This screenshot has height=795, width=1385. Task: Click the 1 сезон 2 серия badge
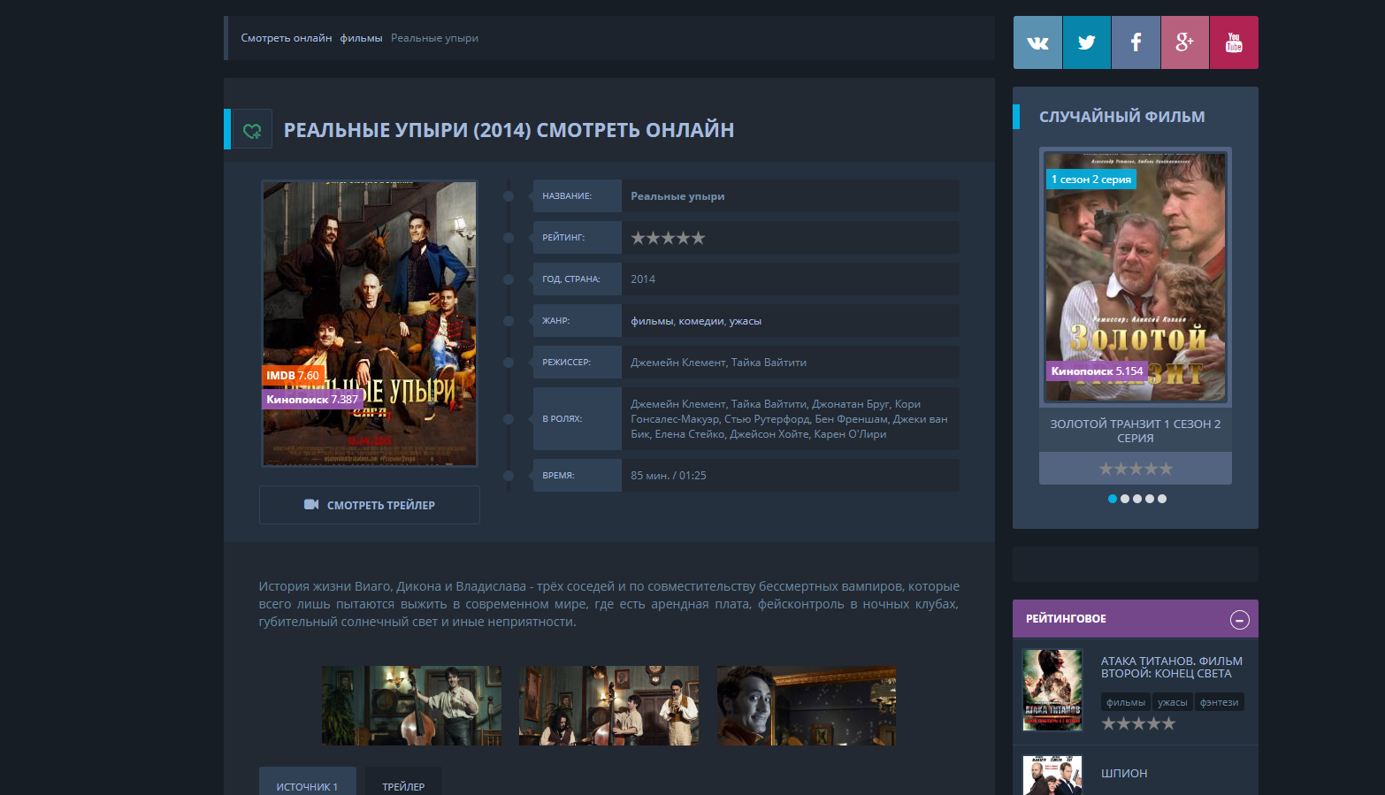(1091, 180)
